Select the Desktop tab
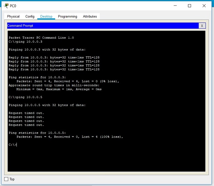 click(46, 16)
